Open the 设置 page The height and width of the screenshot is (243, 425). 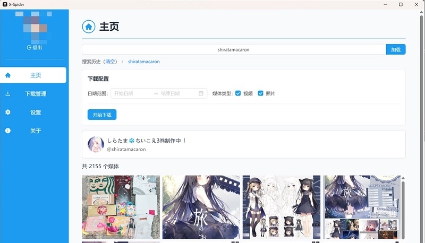(33, 112)
